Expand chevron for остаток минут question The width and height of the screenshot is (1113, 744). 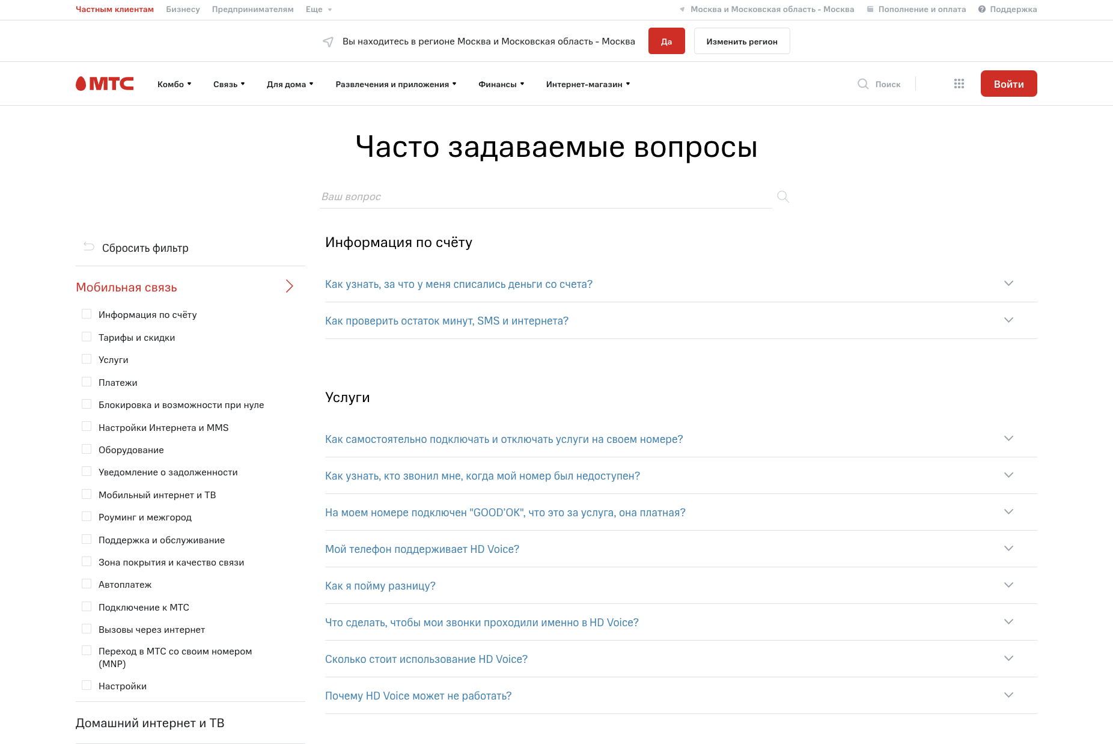point(1008,320)
